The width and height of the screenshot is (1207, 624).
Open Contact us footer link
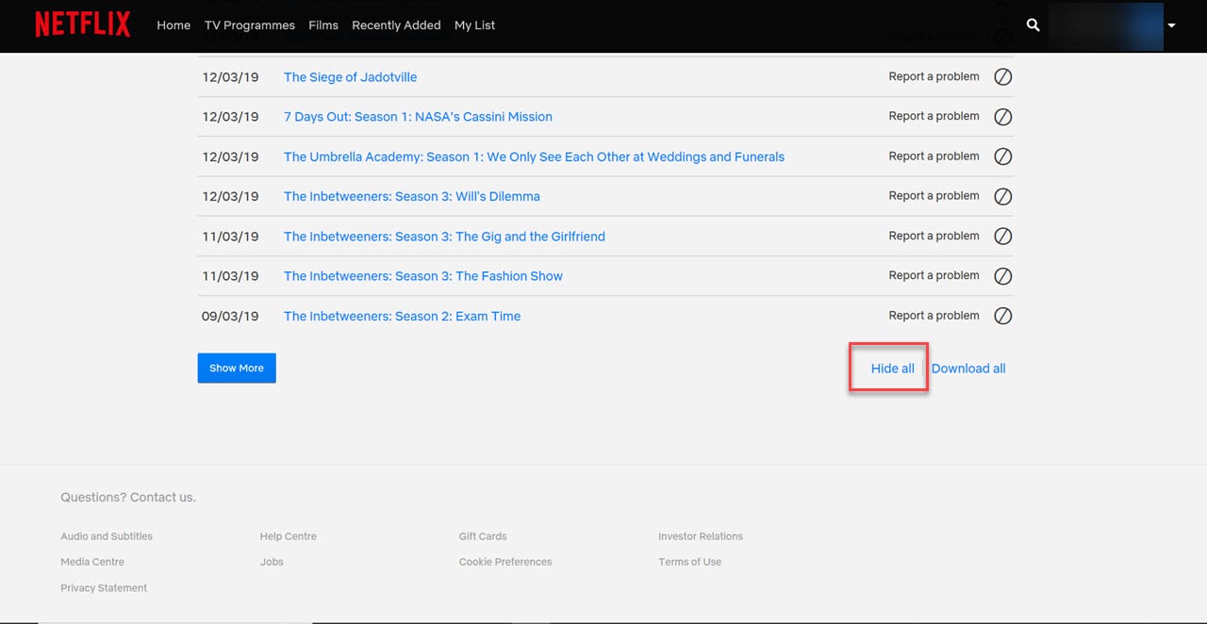pyautogui.click(x=163, y=497)
